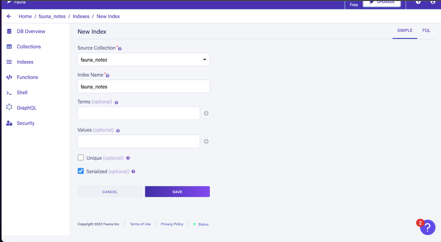441x242 pixels.
Task: Click the Collections table icon
Action: click(9, 47)
